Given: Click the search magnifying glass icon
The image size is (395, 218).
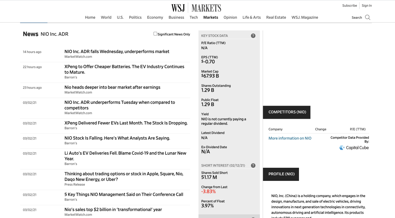Looking at the screenshot, I should click(x=368, y=17).
